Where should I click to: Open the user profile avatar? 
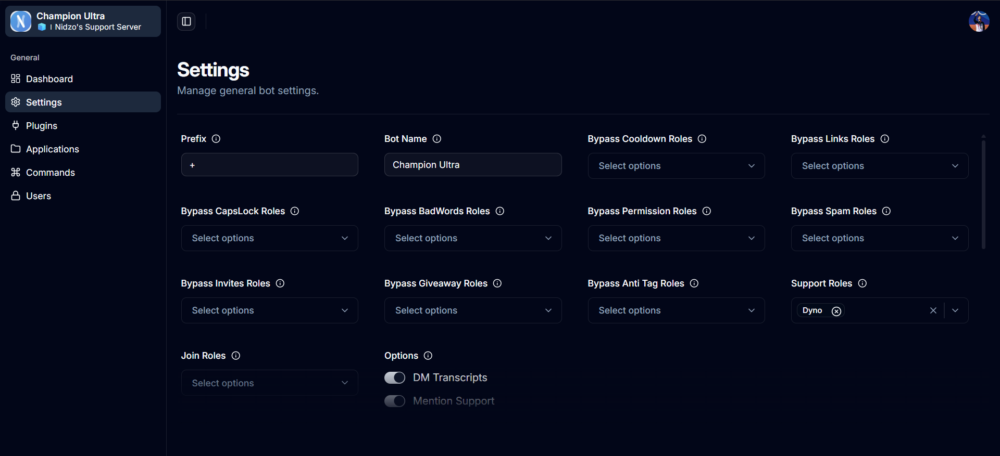point(979,21)
